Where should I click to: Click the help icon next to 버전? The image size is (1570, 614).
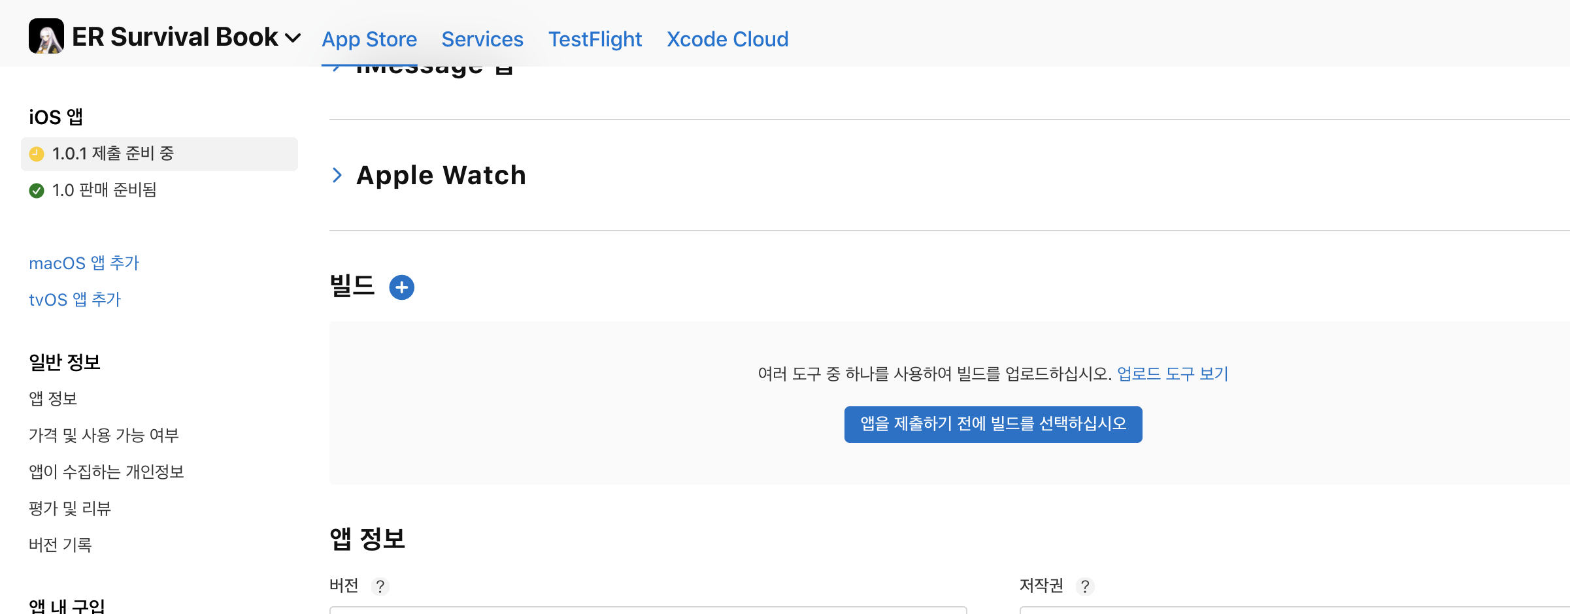(380, 587)
